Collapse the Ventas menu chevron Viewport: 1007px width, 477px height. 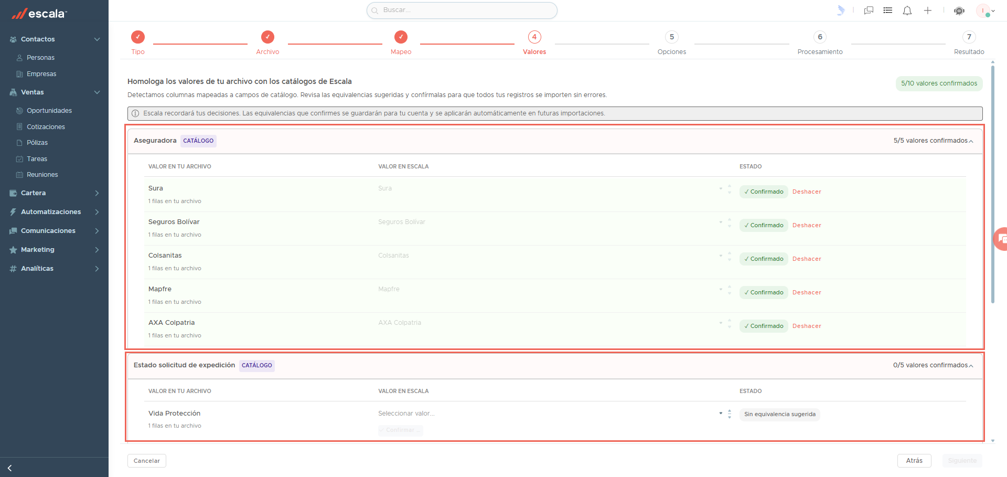pyautogui.click(x=97, y=92)
